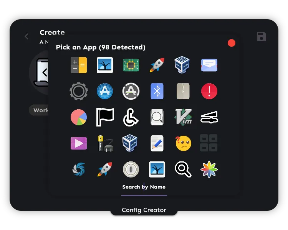Pick the Bluetooth app icon

click(157, 91)
